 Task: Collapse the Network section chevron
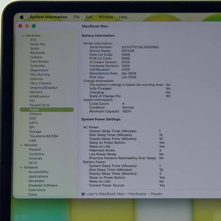click(22, 145)
